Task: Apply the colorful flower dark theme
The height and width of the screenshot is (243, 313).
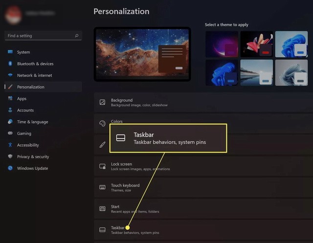Action: [256, 44]
